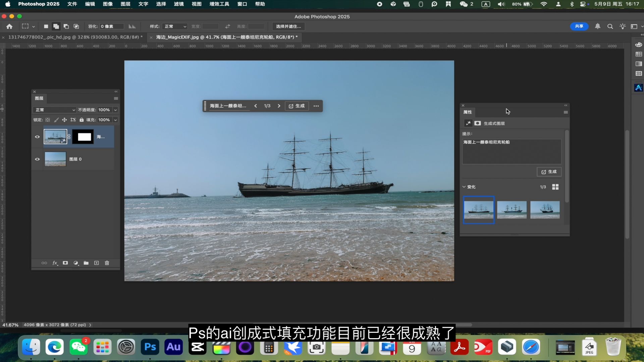Image resolution: width=644 pixels, height=362 pixels.
Task: Choose Subtract from Selection mode
Action: click(66, 26)
